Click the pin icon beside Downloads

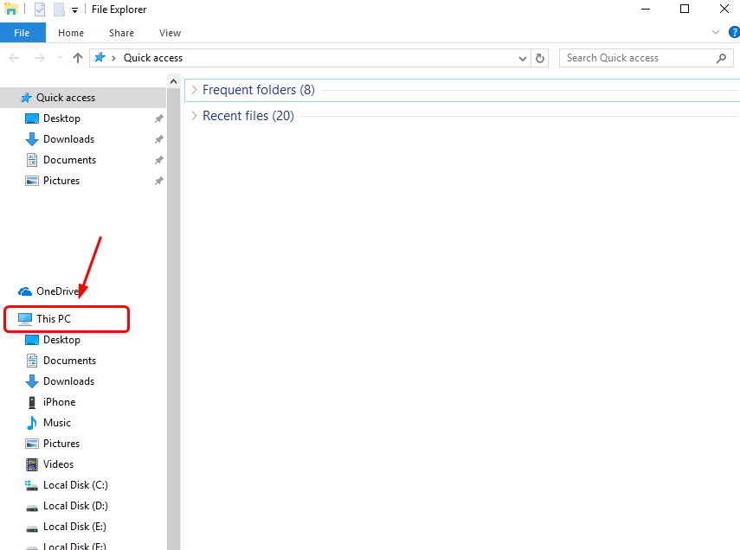tap(158, 139)
